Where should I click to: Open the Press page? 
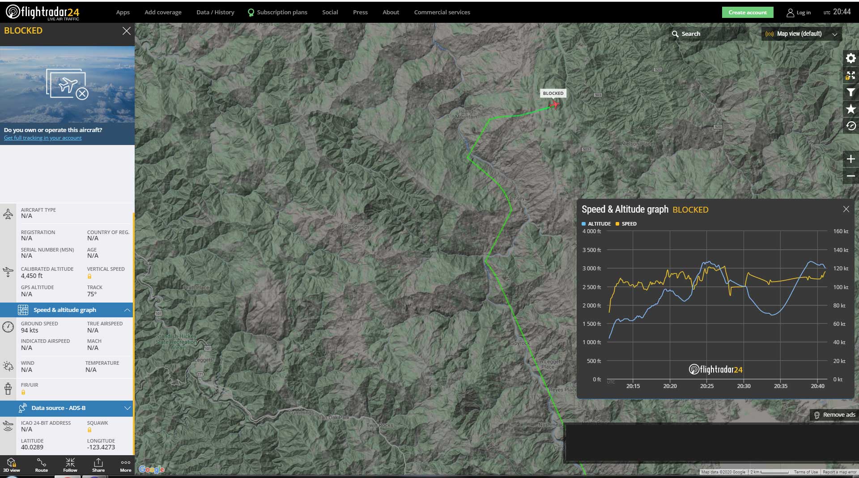[360, 12]
